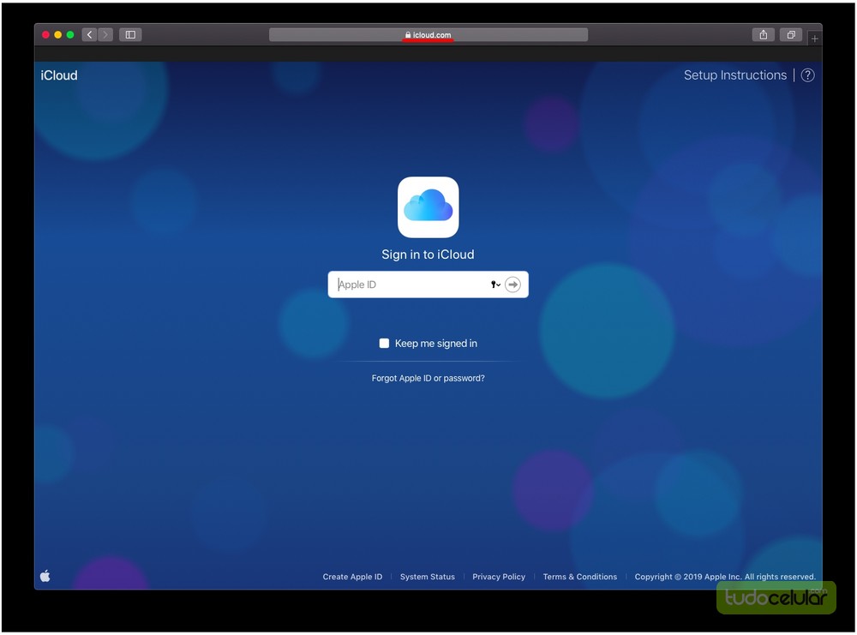Open the Safari share menu

(763, 35)
